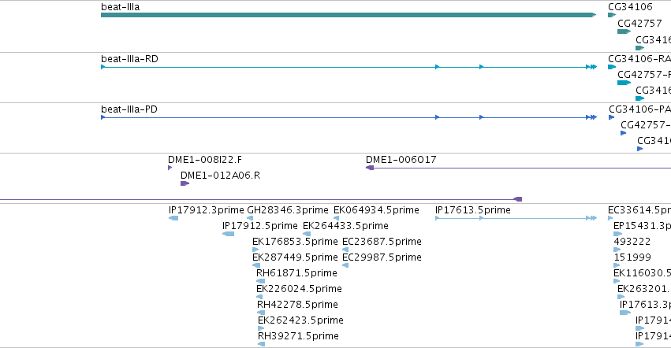671x348 pixels.
Task: Select the beat-IIIa gene bar
Action: 349,15
